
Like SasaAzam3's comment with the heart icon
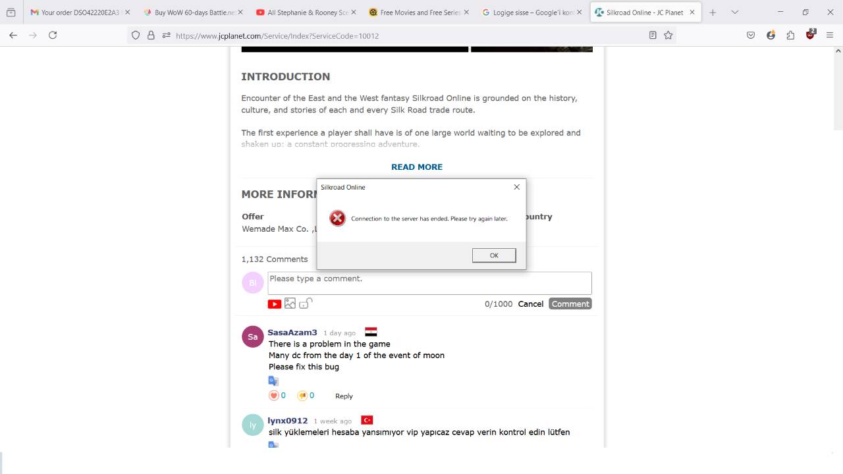(x=274, y=396)
